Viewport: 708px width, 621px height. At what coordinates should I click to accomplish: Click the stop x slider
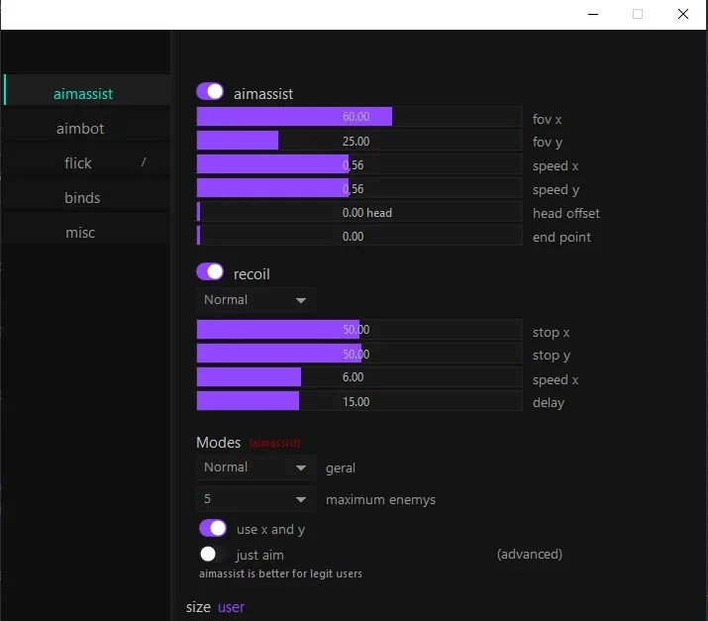point(359,329)
